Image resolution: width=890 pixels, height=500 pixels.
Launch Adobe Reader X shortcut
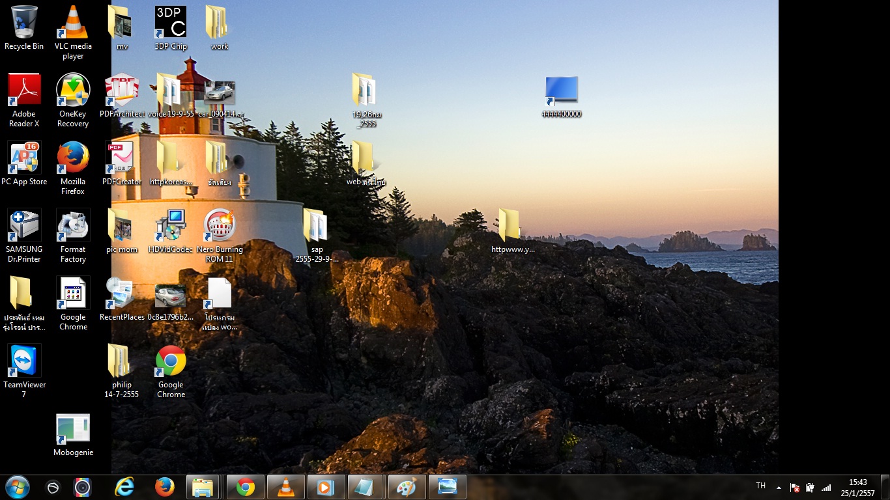pyautogui.click(x=24, y=100)
